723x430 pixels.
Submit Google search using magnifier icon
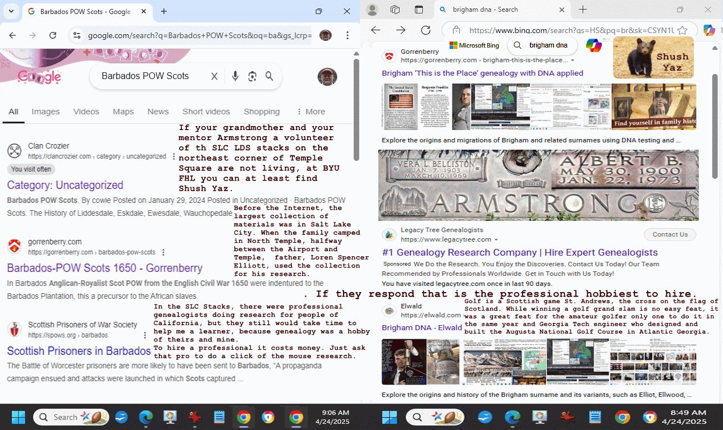pyautogui.click(x=269, y=76)
